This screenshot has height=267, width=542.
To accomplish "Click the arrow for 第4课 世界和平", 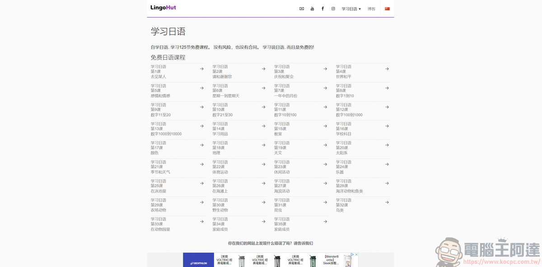I will pyautogui.click(x=387, y=69).
